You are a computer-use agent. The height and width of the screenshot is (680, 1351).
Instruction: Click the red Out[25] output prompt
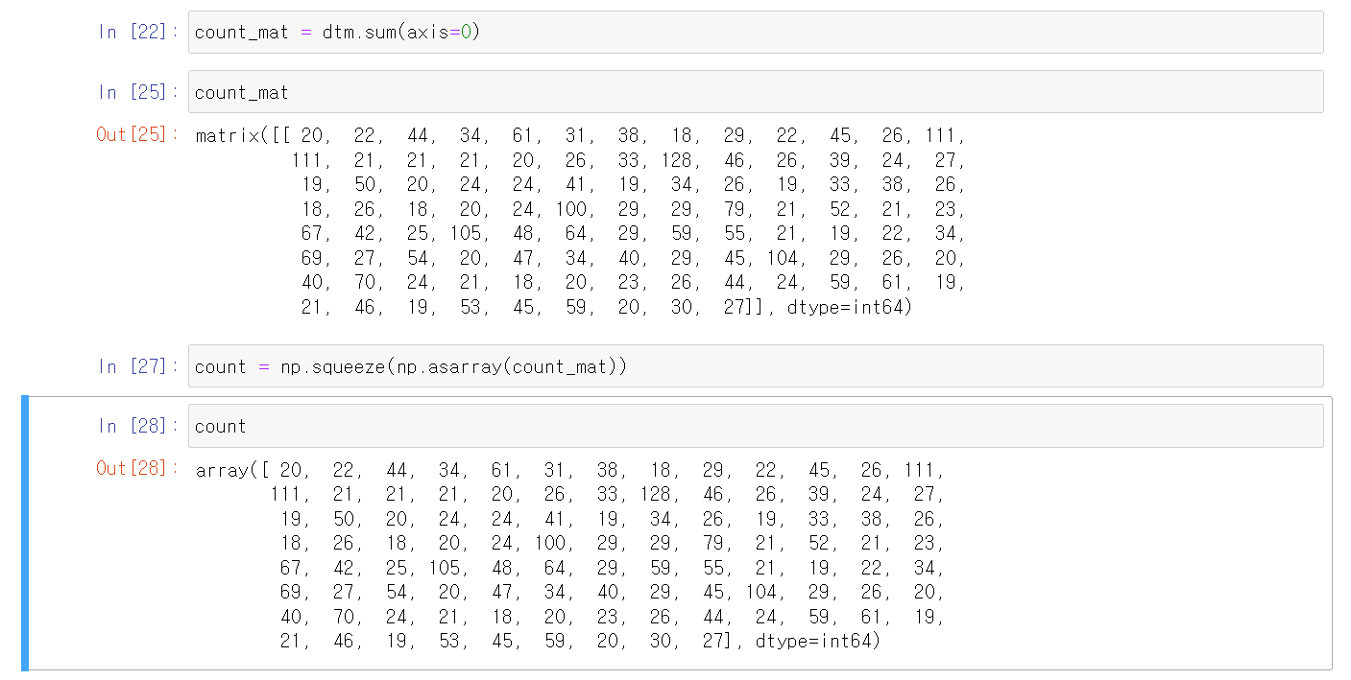[137, 135]
